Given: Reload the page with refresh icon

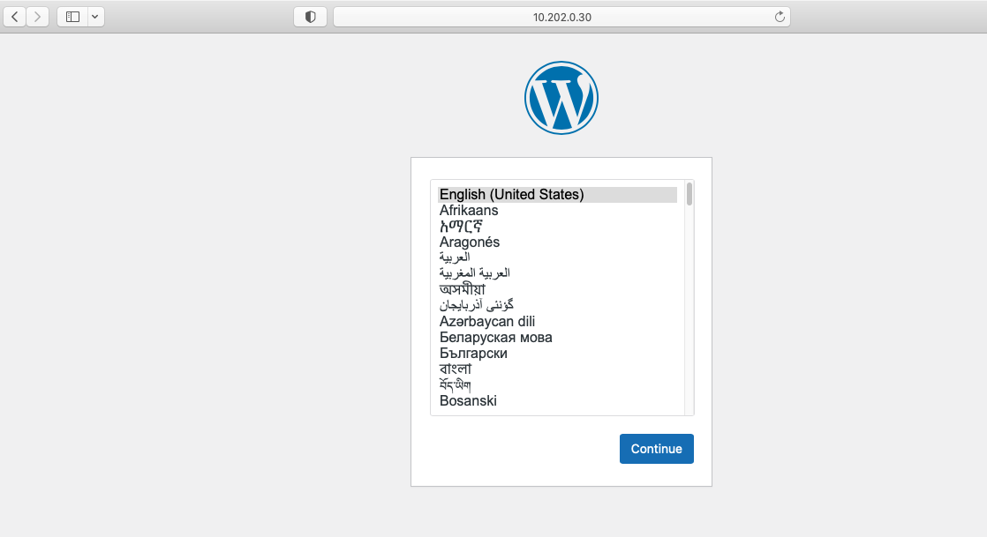Looking at the screenshot, I should click(780, 17).
